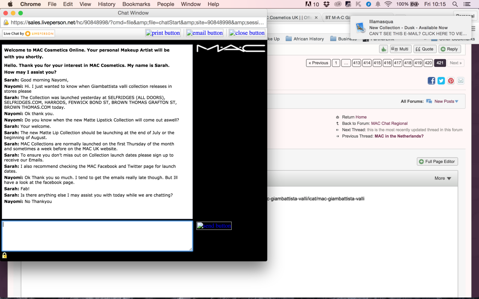This screenshot has height=299, width=479.
Task: Click the LivePerson Live Chat logo
Action: pos(29,33)
